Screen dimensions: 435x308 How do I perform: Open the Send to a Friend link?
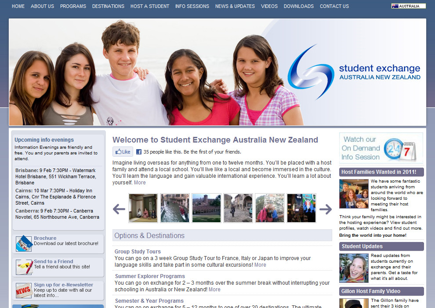54,261
